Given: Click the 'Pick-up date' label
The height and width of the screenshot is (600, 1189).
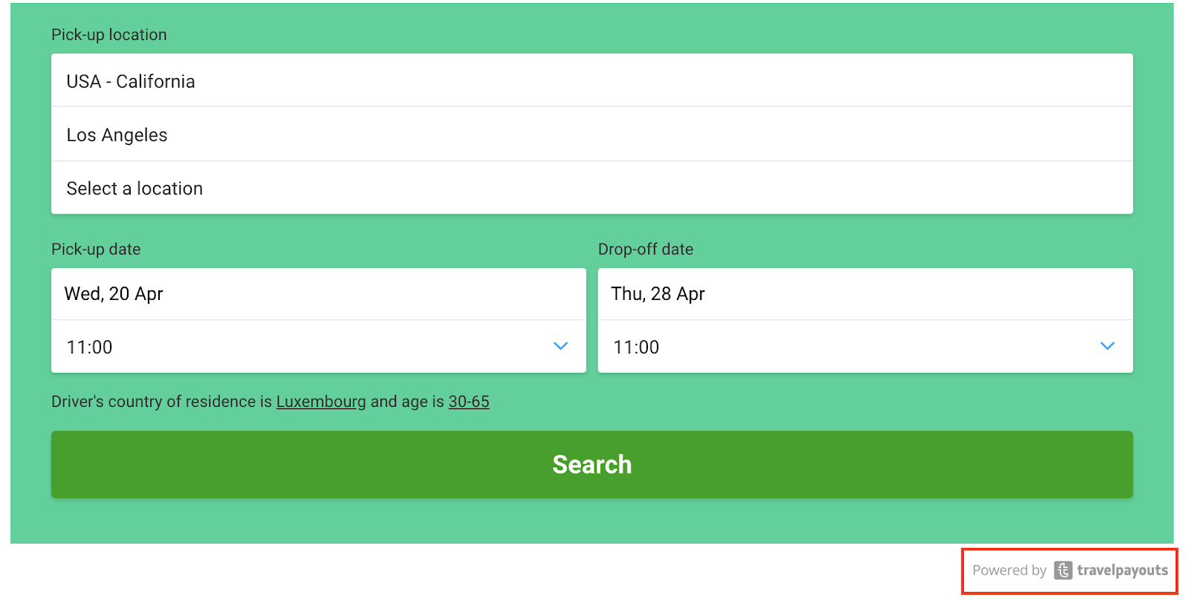Looking at the screenshot, I should (x=96, y=249).
